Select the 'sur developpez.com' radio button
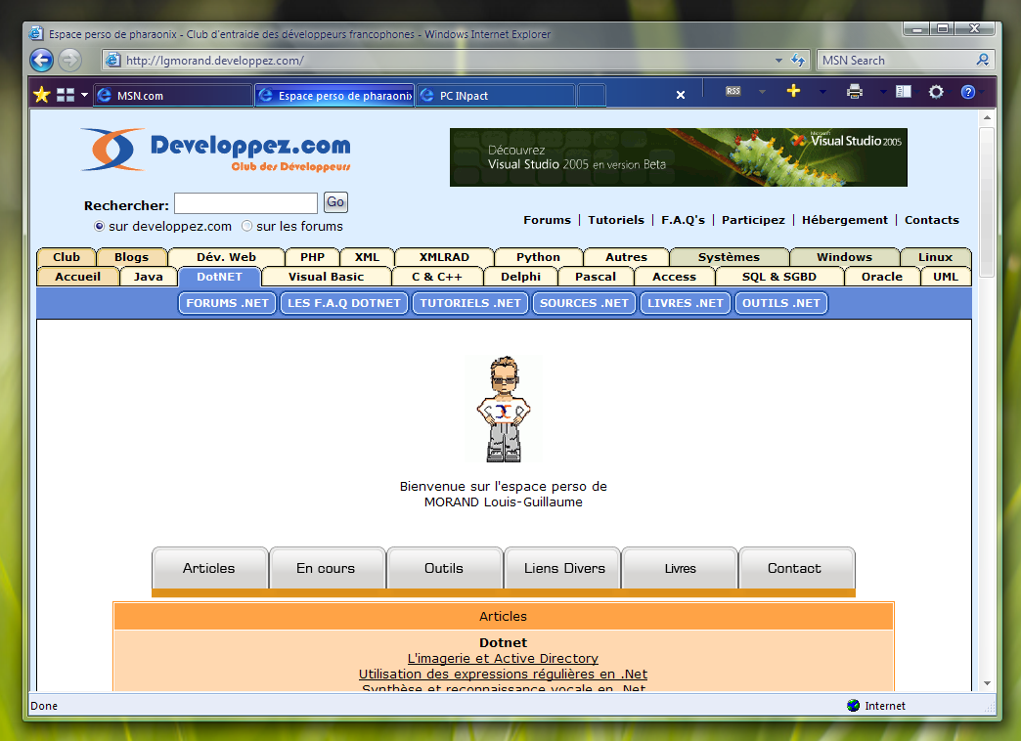 (100, 226)
